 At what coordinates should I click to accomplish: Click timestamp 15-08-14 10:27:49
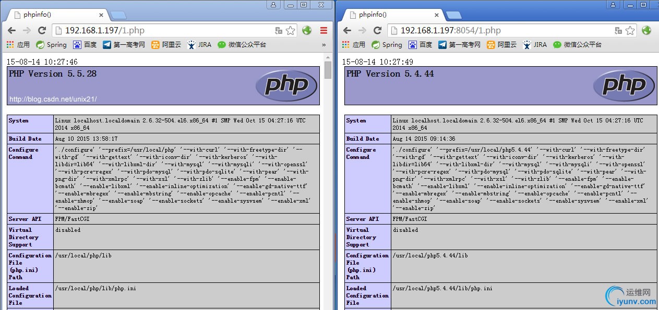coord(378,62)
